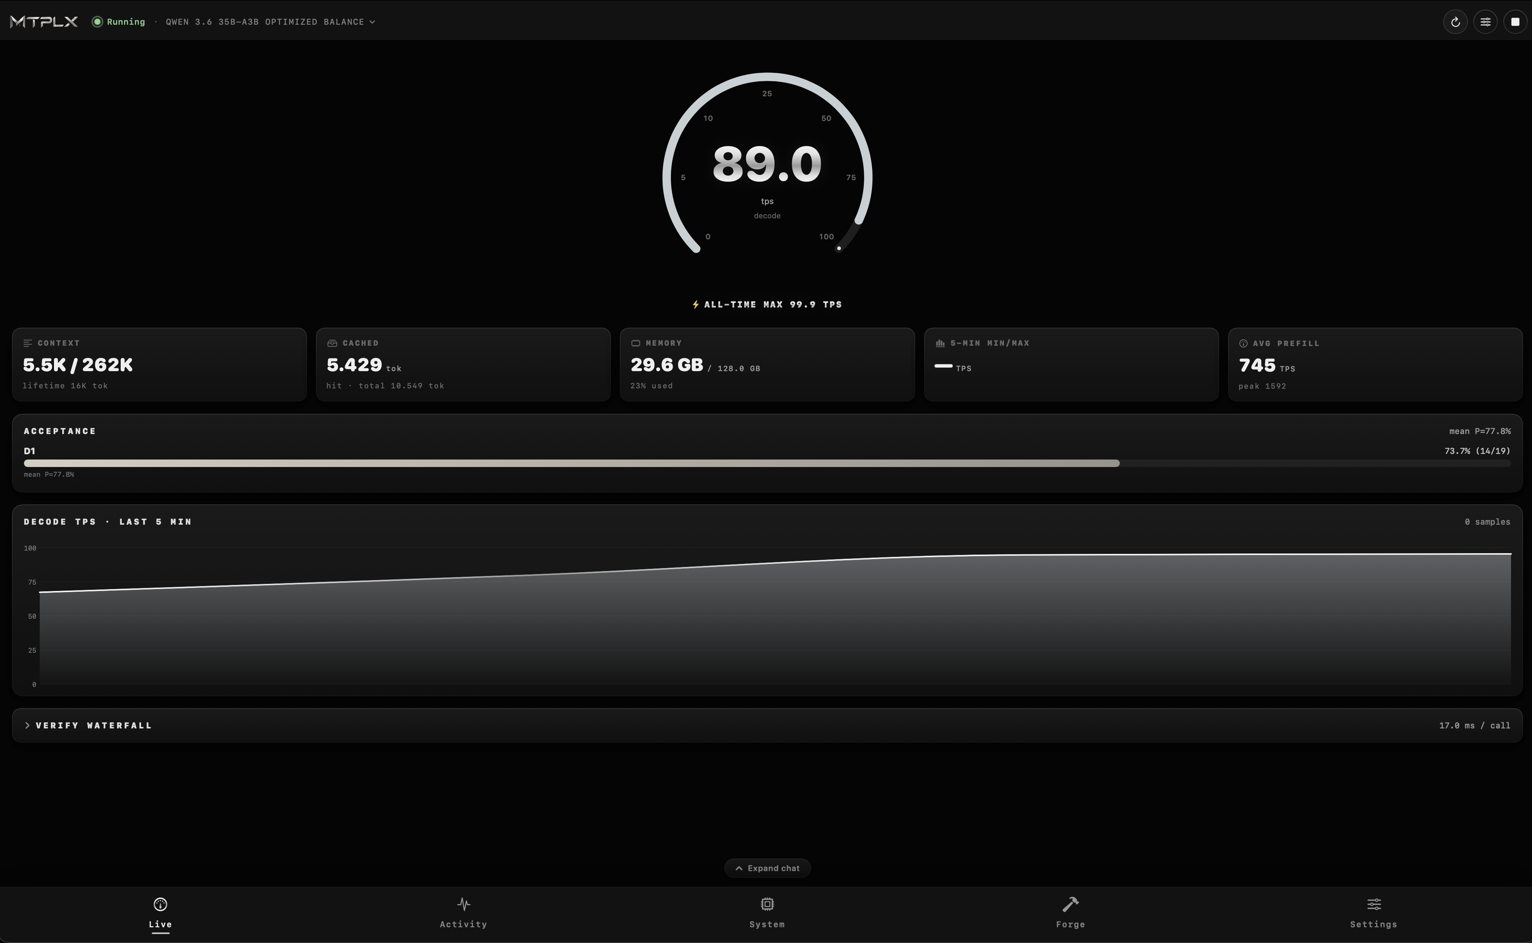Switch to the Settings tab label
Screen dimensions: 1532x943
[1374, 924]
